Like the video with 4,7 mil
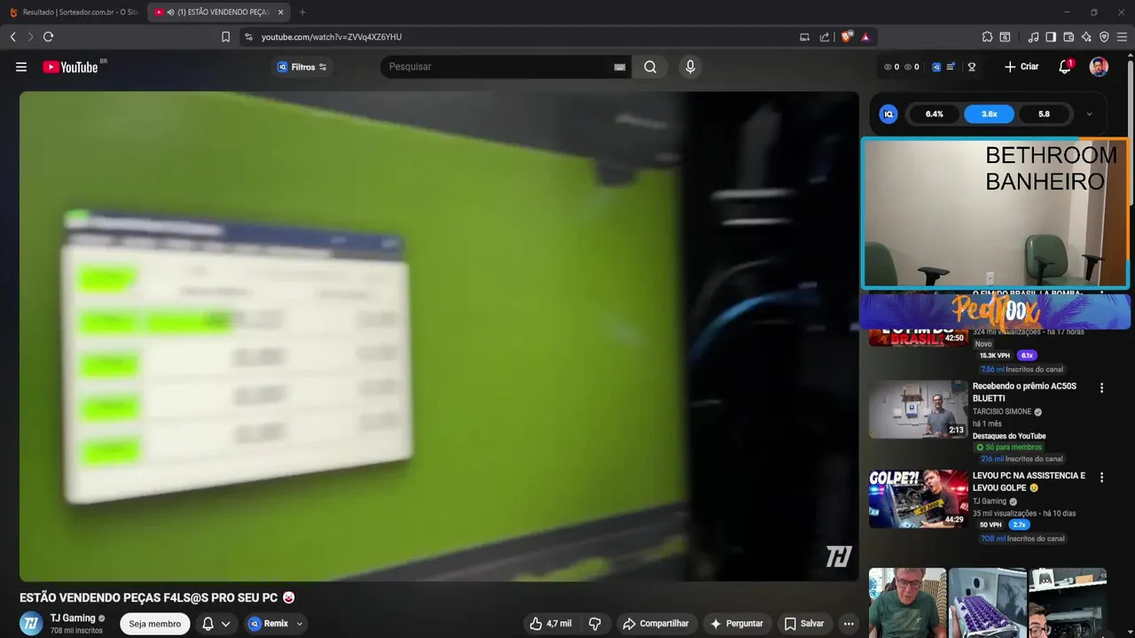 (551, 624)
